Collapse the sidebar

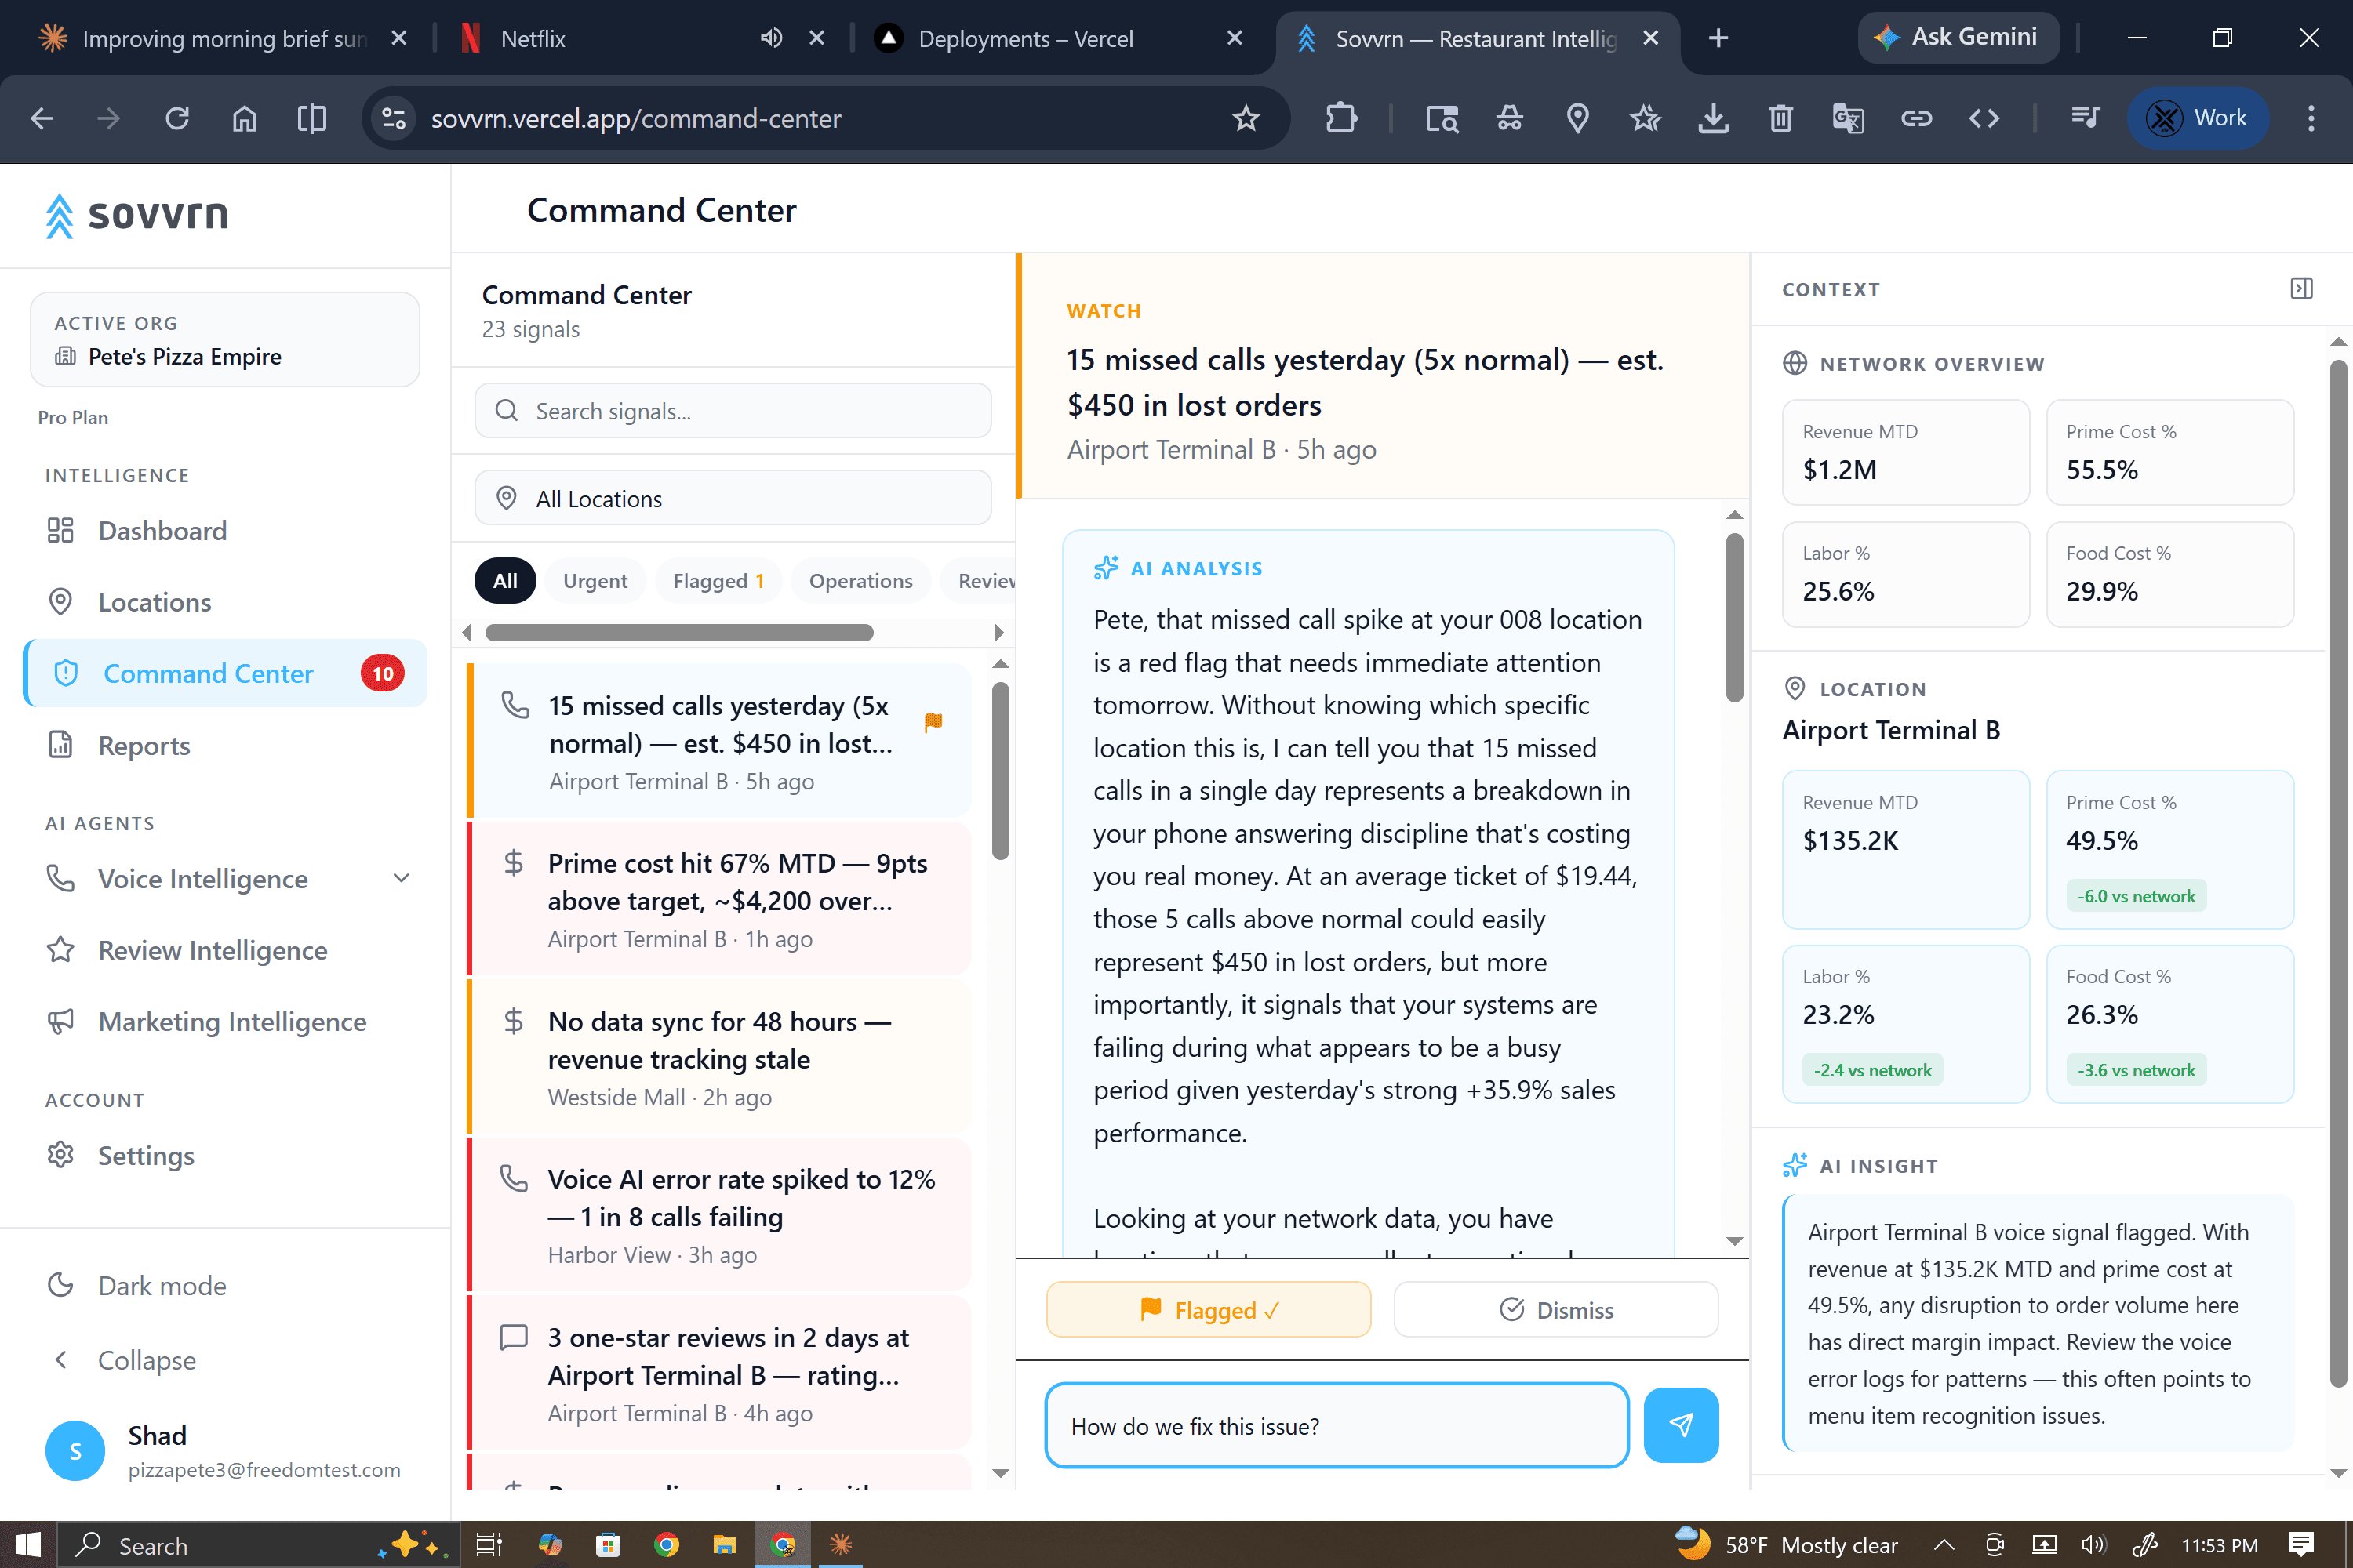coord(146,1359)
